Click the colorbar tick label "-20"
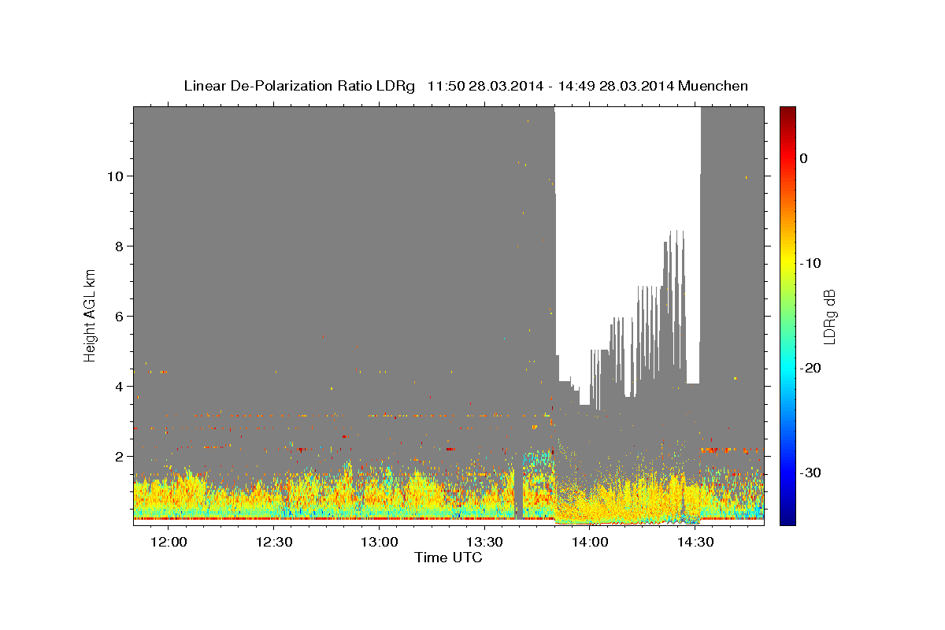Image resolution: width=945 pixels, height=630 pixels. point(811,368)
